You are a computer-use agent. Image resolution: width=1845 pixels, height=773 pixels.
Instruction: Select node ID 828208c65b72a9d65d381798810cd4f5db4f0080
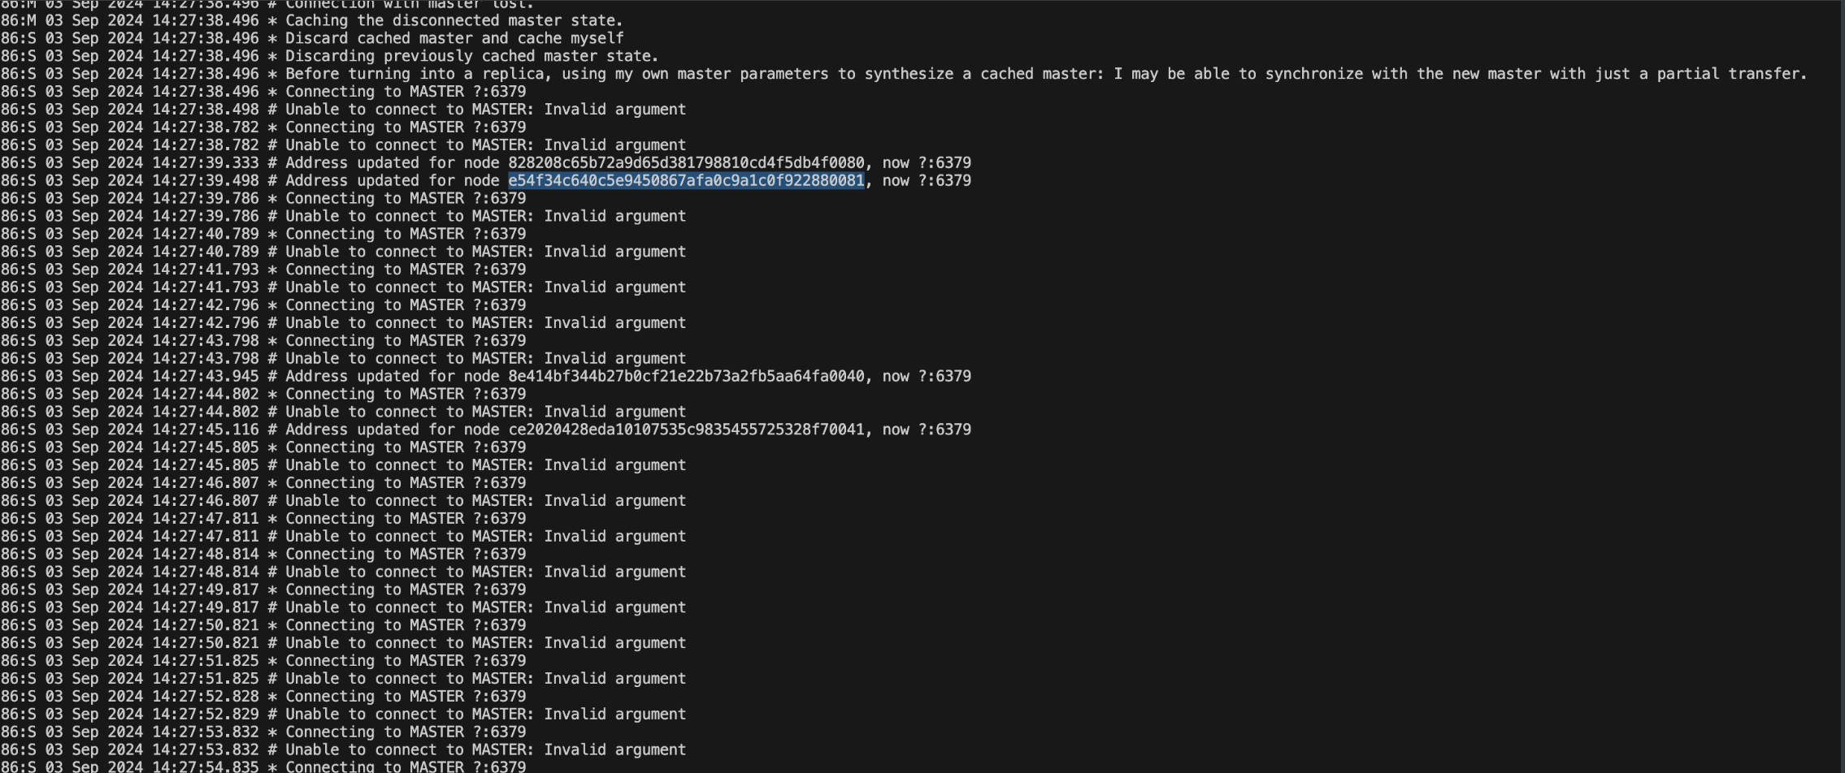tap(683, 162)
